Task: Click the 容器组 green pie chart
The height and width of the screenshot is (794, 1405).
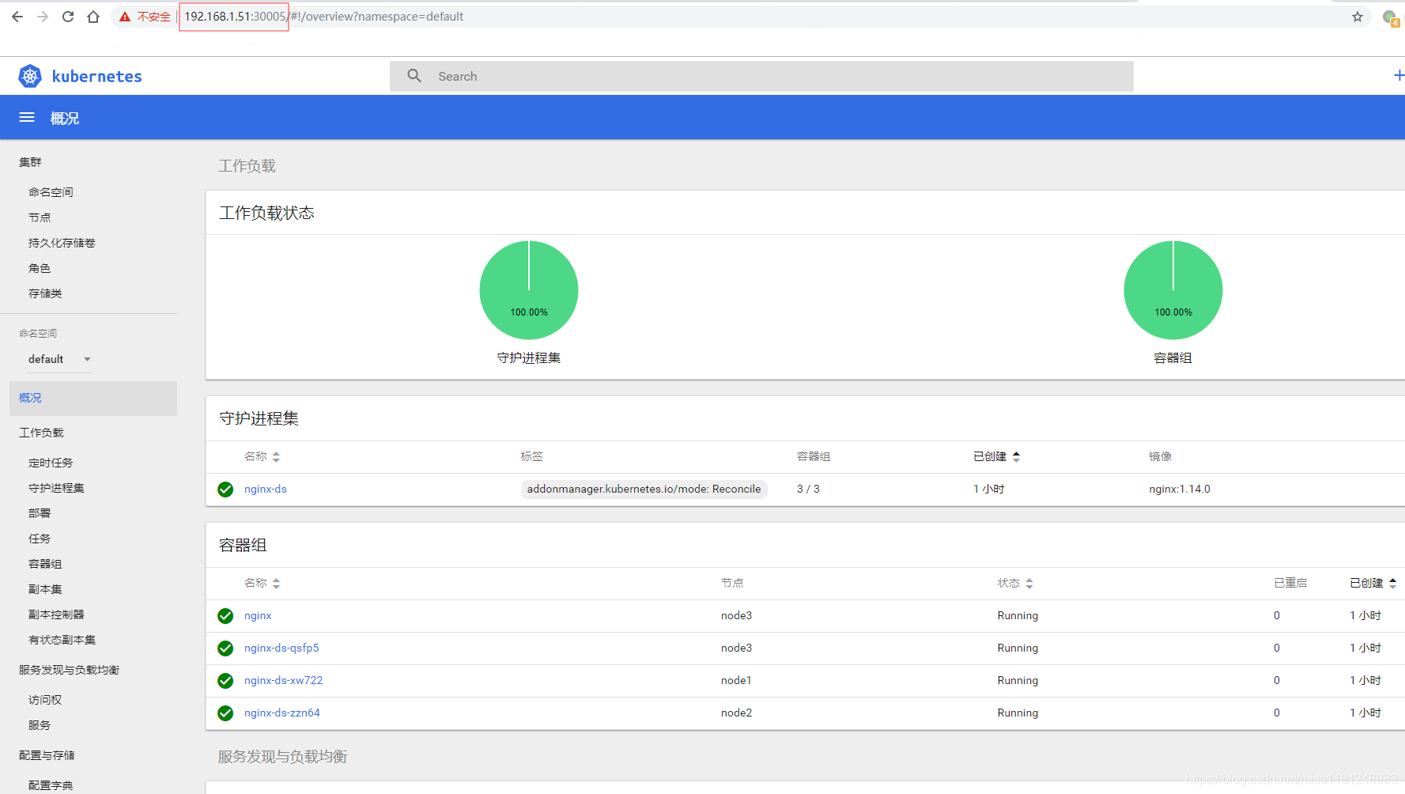Action: coord(1173,290)
